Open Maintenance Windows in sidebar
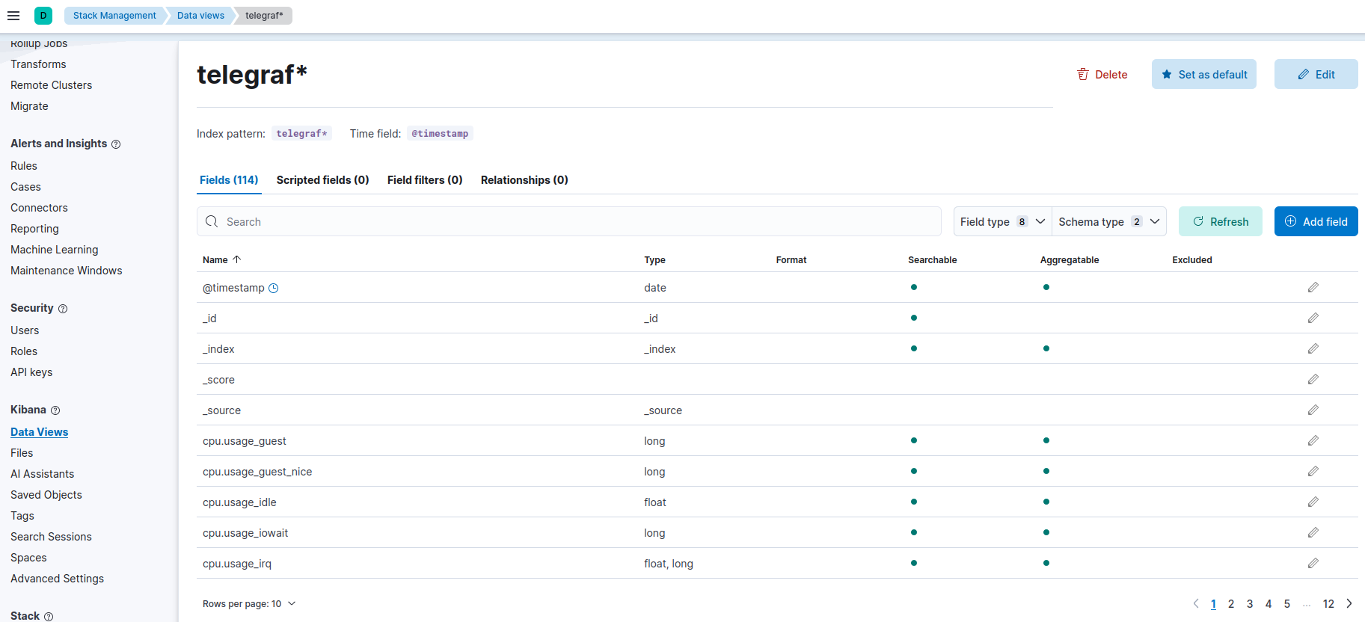The image size is (1365, 622). 67,271
